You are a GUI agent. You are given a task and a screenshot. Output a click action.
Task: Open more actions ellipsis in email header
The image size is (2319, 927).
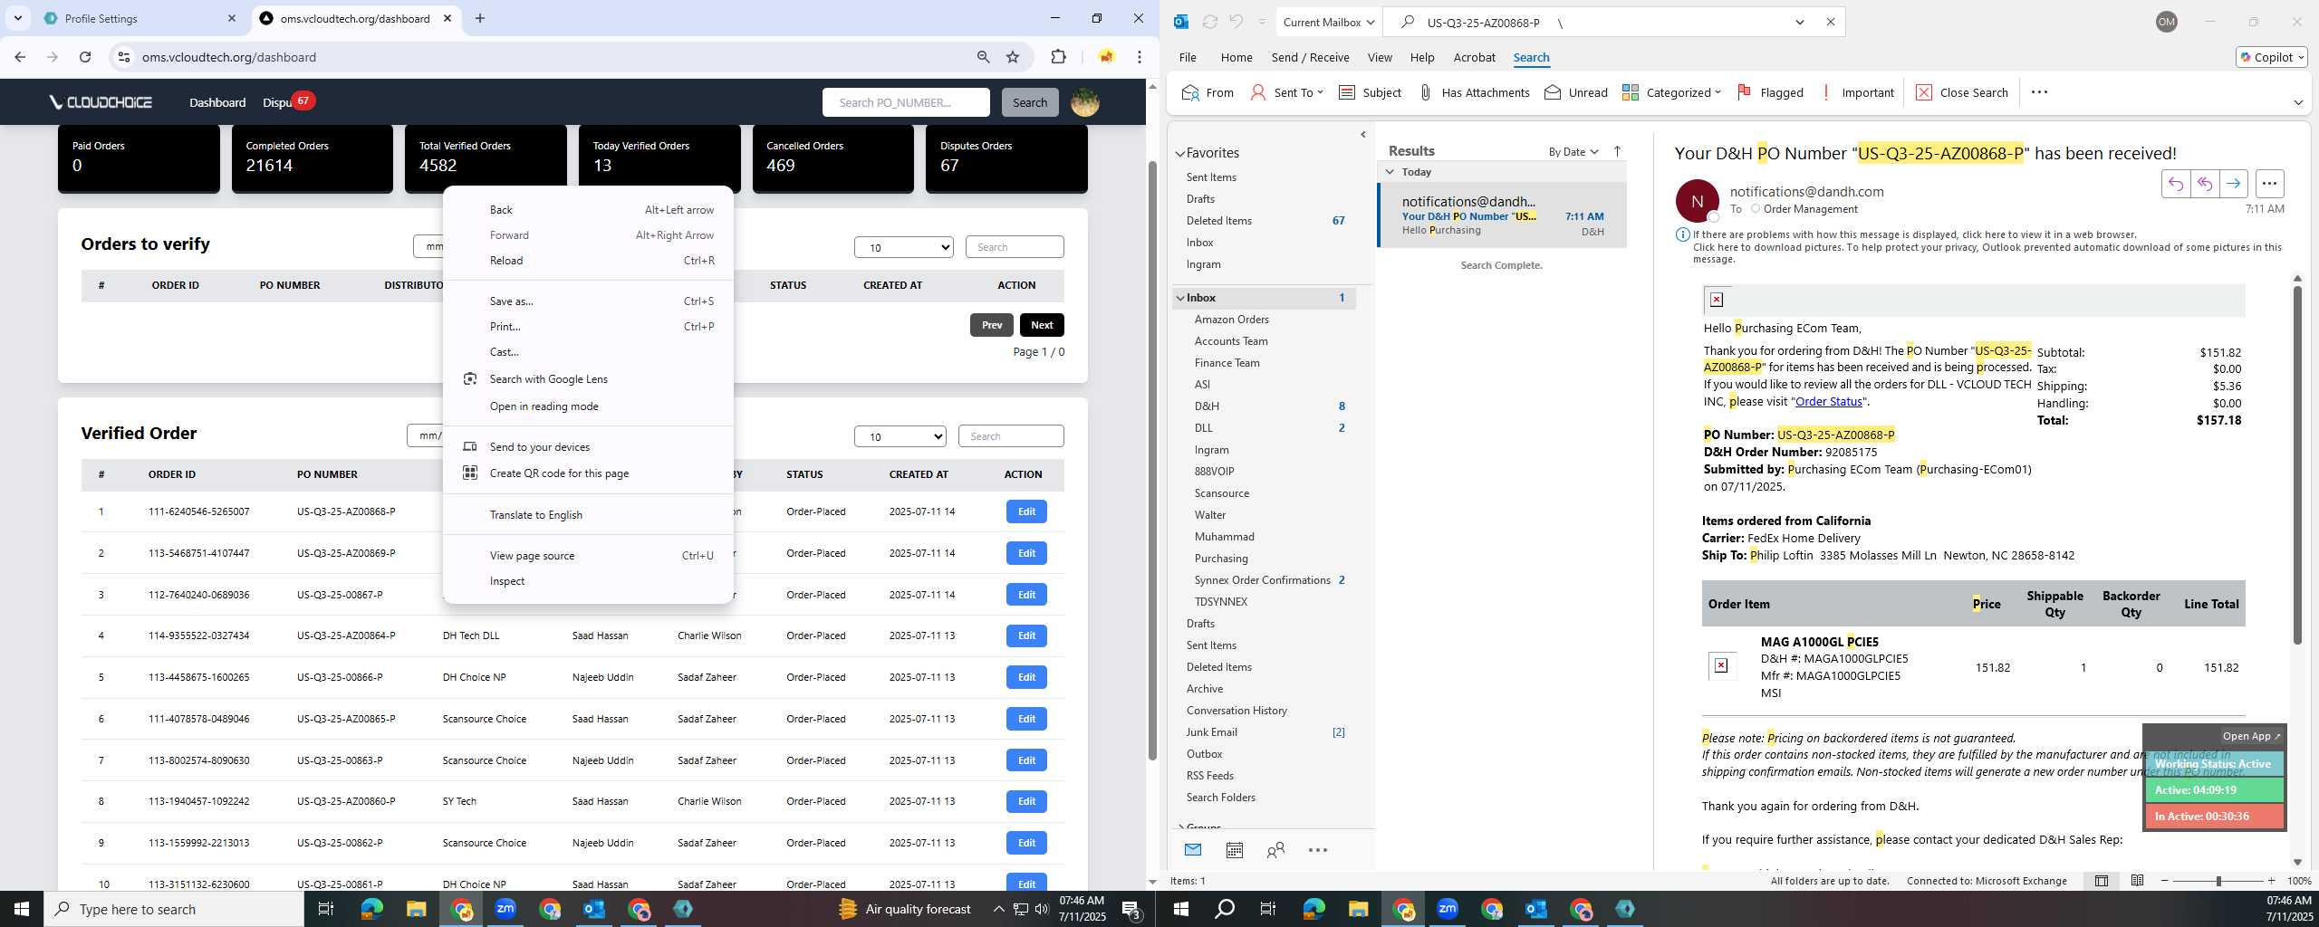2269,184
